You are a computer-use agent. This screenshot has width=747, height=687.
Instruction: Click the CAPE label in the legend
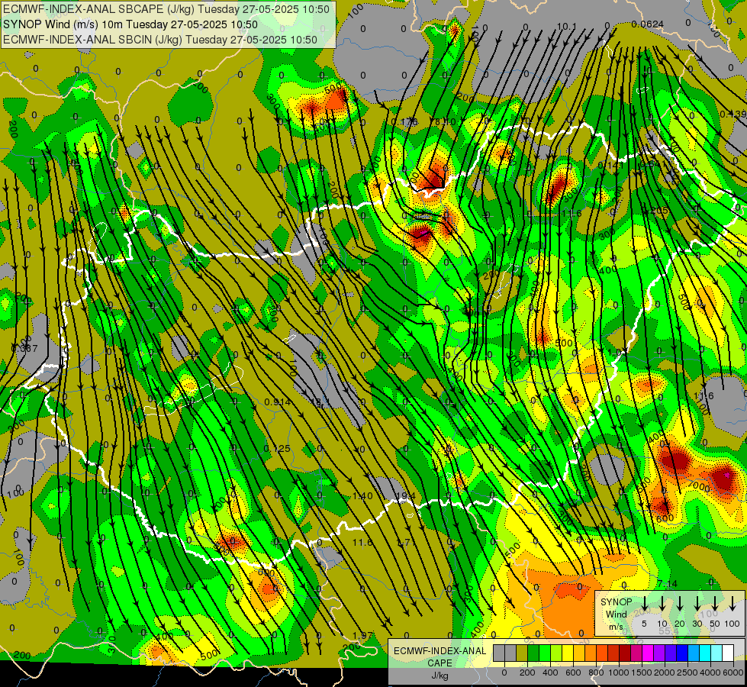coord(440,663)
